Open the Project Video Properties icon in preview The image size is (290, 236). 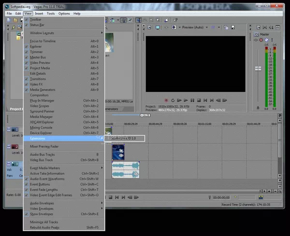[x=149, y=28]
